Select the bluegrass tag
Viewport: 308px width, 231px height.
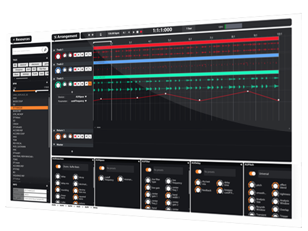[19, 70]
